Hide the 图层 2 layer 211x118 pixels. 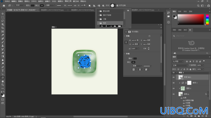tap(174, 88)
